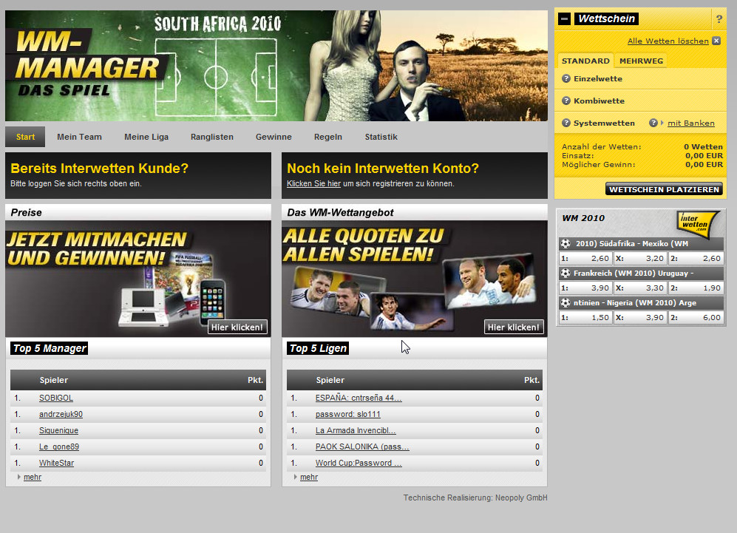Select odds 2: 2,60 for Südafrika - Mexiko
The height and width of the screenshot is (533, 737).
point(696,259)
